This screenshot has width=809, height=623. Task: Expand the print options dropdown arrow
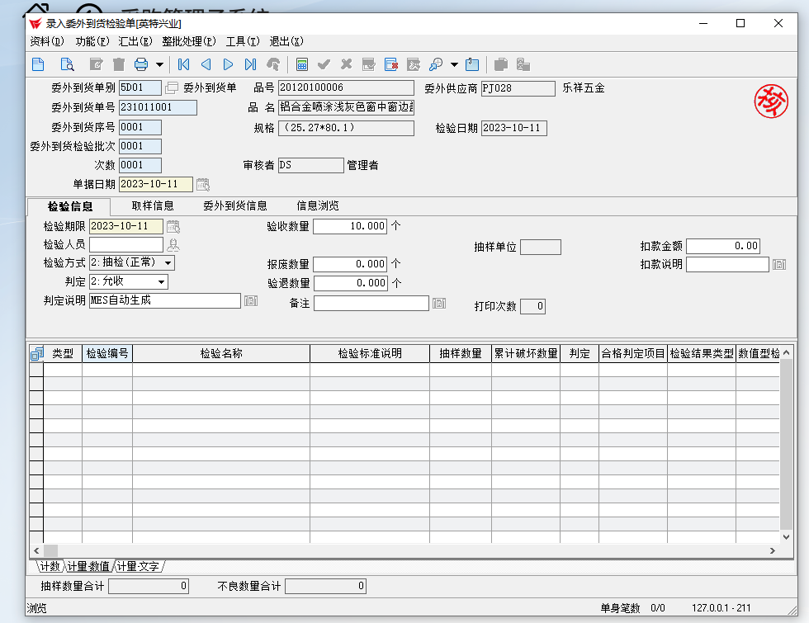point(159,64)
